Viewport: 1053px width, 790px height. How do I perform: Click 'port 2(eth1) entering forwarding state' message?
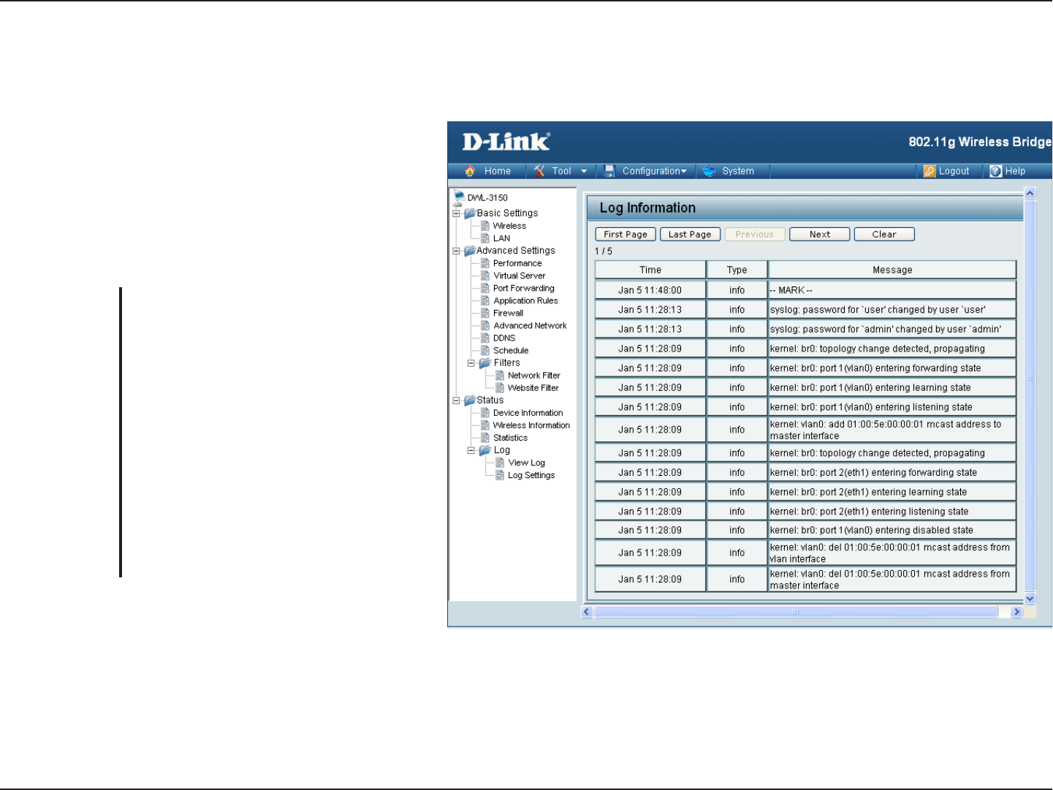coord(892,473)
